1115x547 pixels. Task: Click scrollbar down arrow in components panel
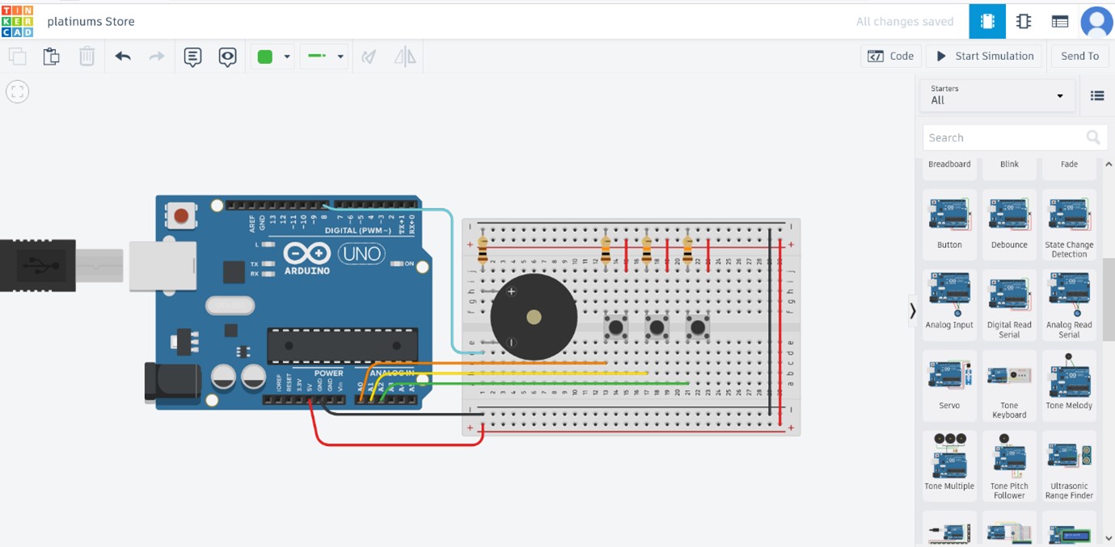click(1109, 538)
